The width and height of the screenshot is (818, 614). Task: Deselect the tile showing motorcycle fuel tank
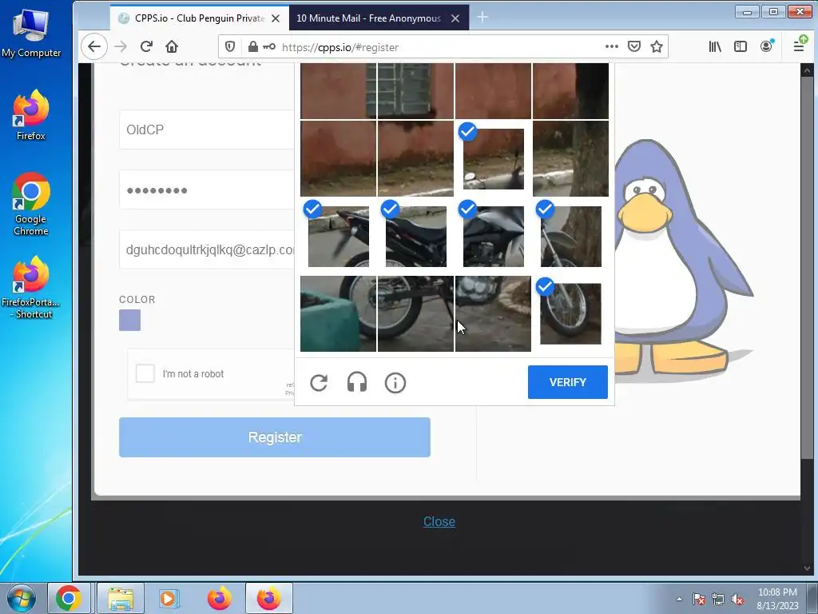[x=493, y=237]
